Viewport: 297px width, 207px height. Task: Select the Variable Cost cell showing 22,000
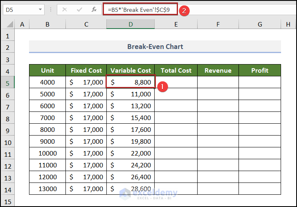130,154
